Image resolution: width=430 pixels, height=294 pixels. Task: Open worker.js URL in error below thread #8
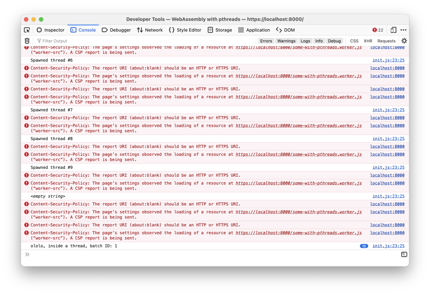pos(299,154)
